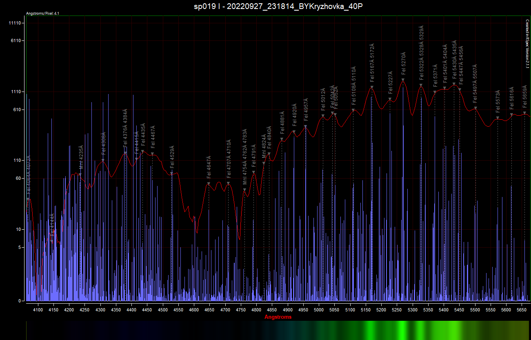Select the FeI 4920Å line label
The height and width of the screenshot is (340, 531).
[294, 116]
